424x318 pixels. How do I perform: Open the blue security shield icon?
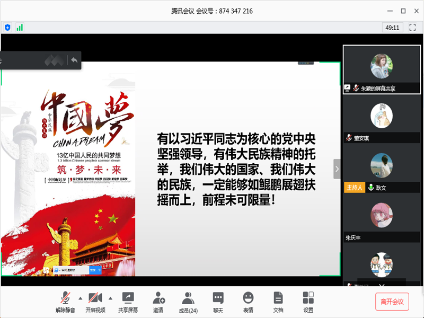pyautogui.click(x=7, y=28)
